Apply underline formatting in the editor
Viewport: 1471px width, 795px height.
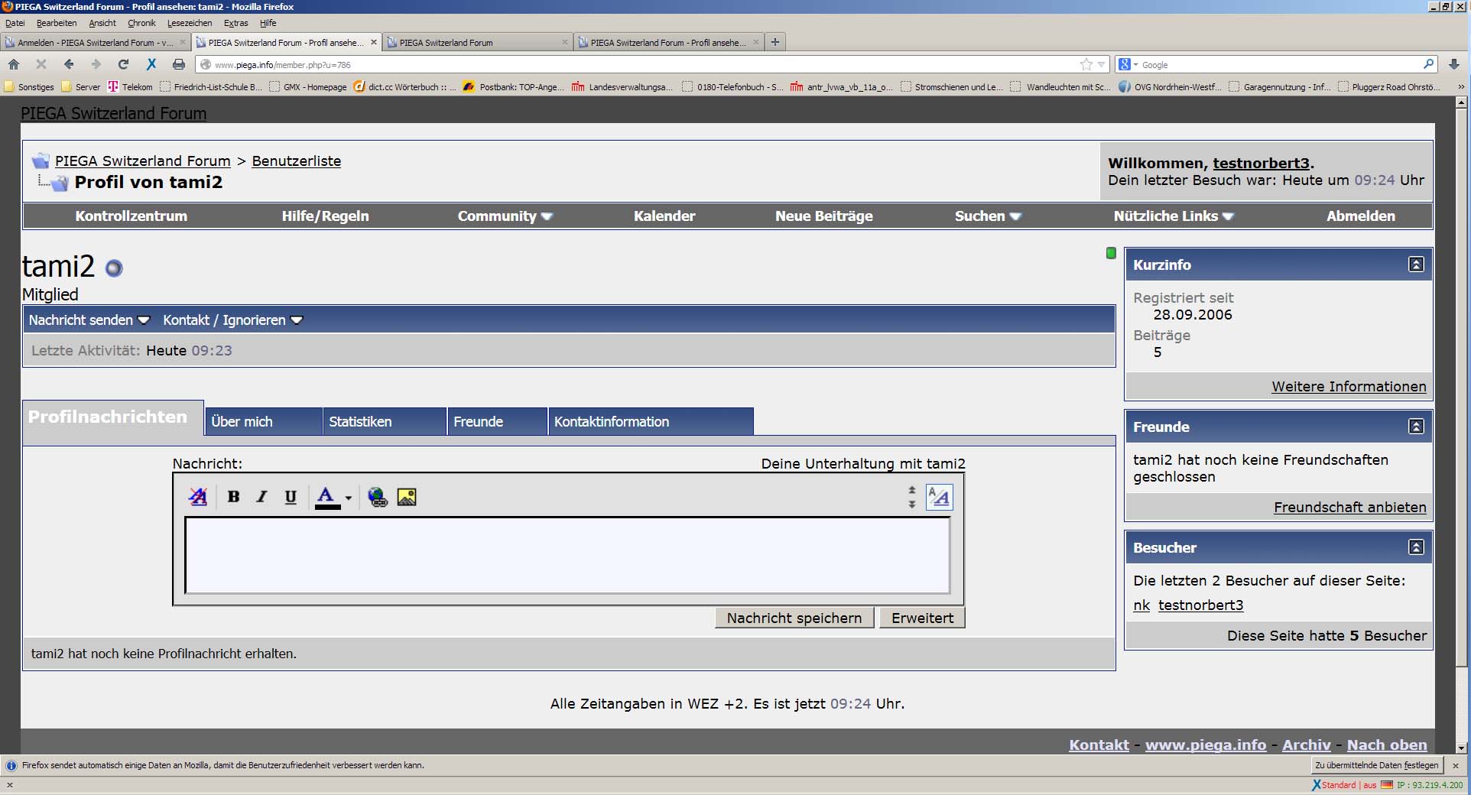click(x=291, y=497)
